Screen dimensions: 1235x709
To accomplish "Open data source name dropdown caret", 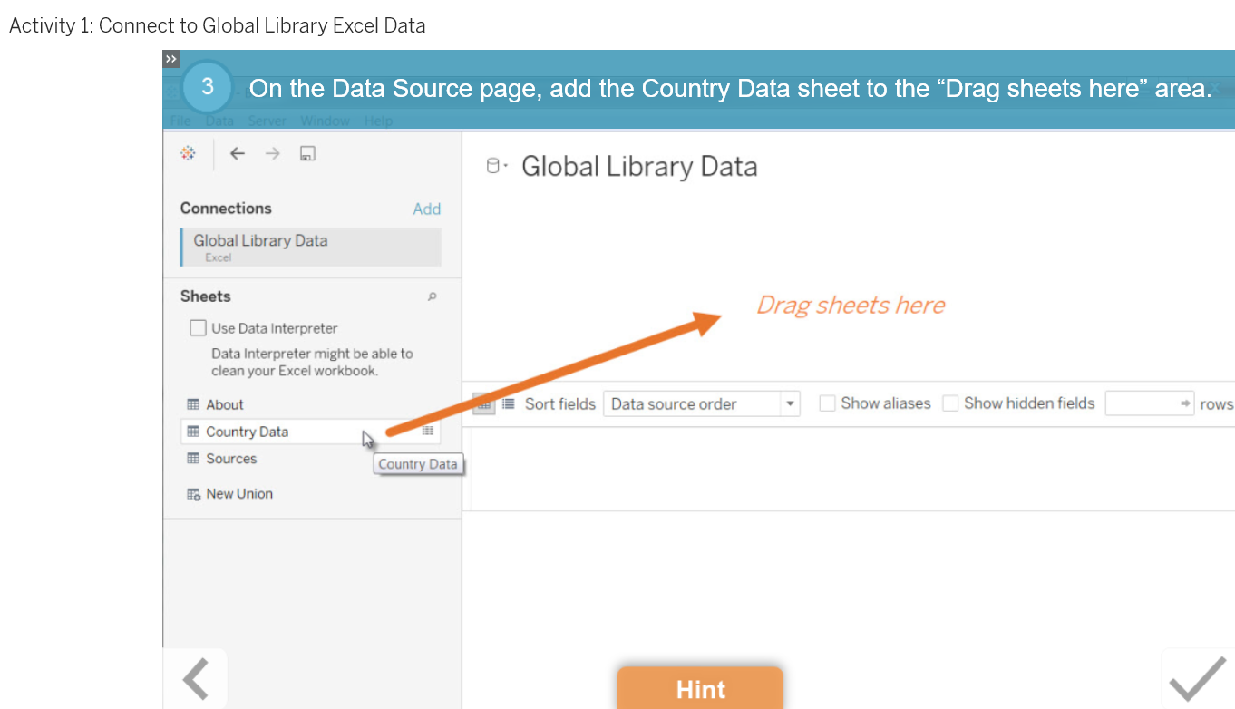I will (x=505, y=166).
